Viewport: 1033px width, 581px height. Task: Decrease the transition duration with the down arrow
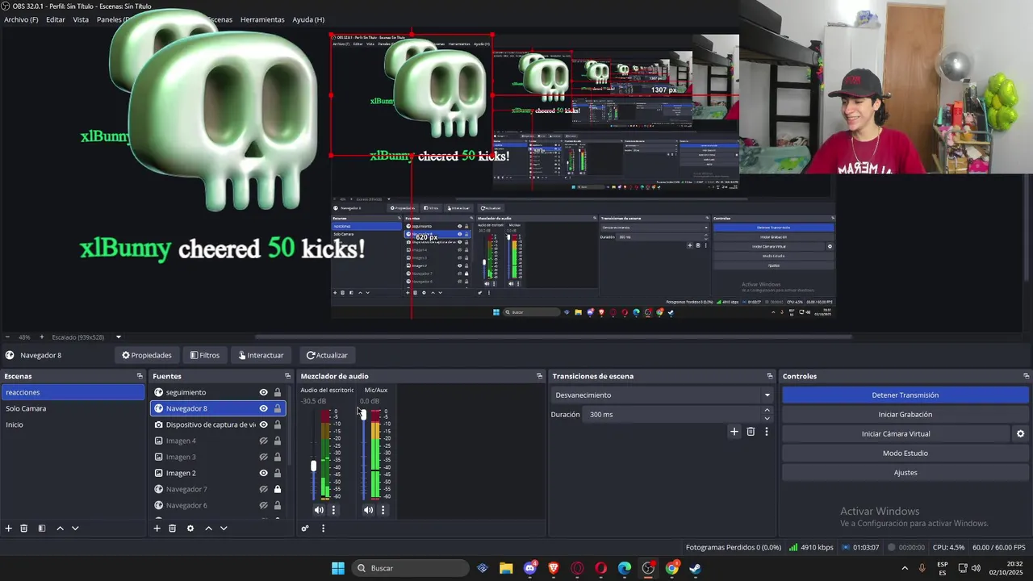(767, 418)
